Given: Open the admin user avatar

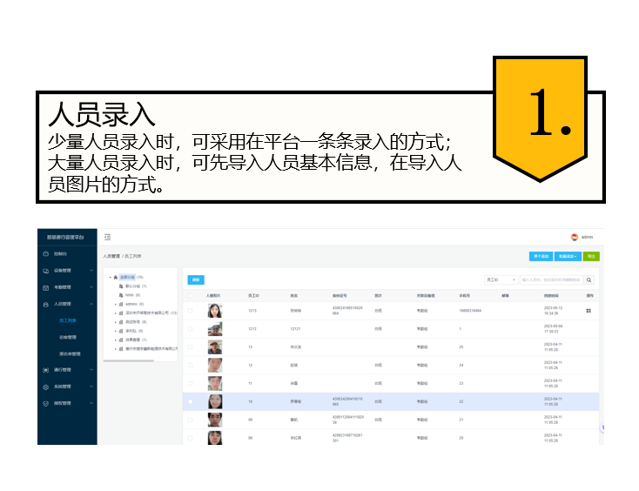Looking at the screenshot, I should 575,237.
